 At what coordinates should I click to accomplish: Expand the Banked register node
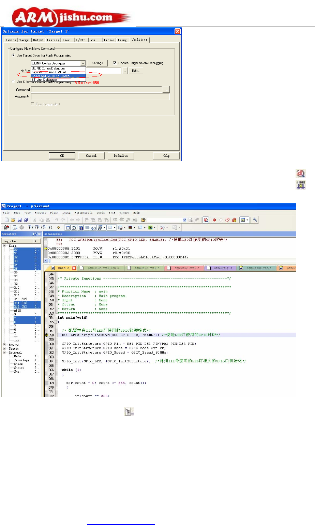tap(4, 345)
